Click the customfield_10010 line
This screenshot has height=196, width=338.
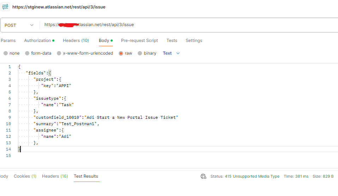tap(106, 117)
